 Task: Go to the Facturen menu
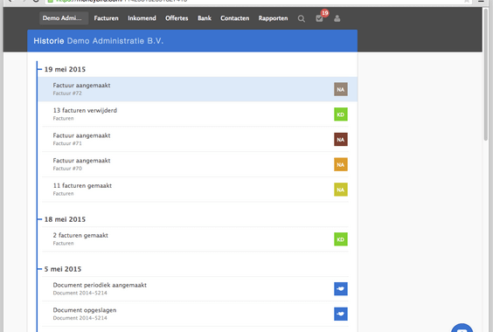(107, 18)
